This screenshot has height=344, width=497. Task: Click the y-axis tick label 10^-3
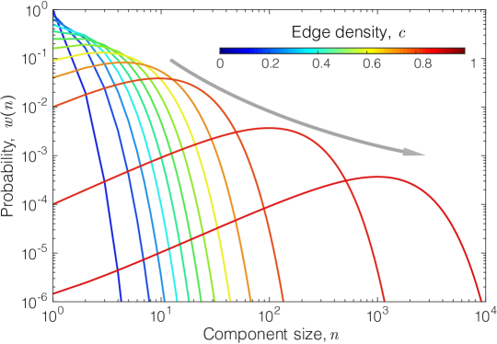tap(35, 155)
